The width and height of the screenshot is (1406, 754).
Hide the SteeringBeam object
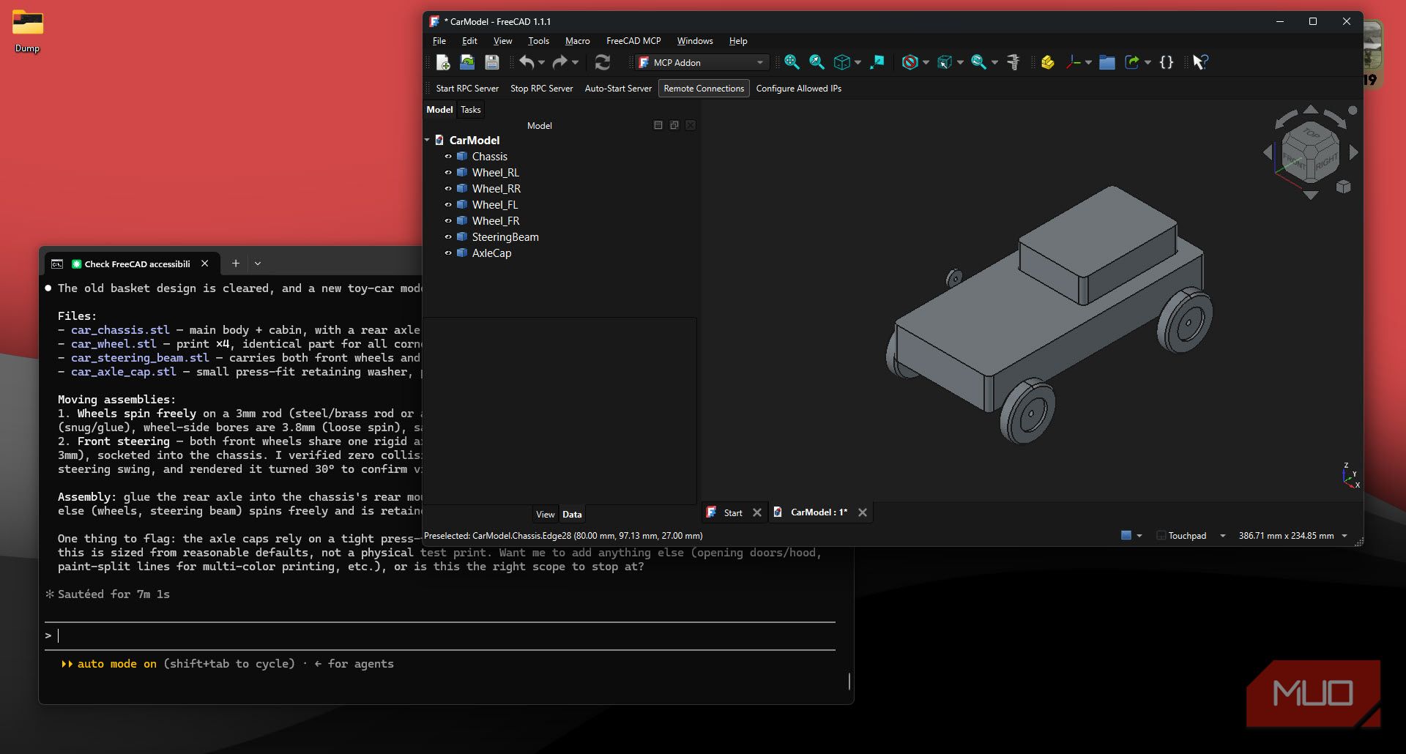pyautogui.click(x=448, y=237)
